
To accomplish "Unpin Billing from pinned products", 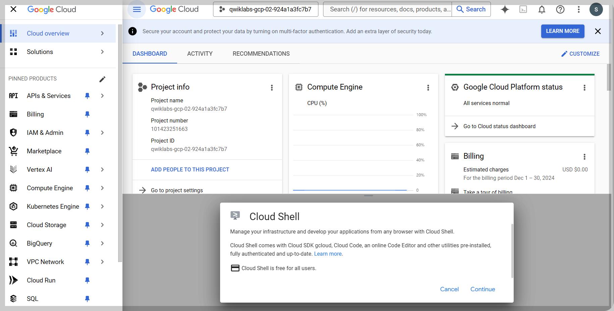I will [x=87, y=114].
